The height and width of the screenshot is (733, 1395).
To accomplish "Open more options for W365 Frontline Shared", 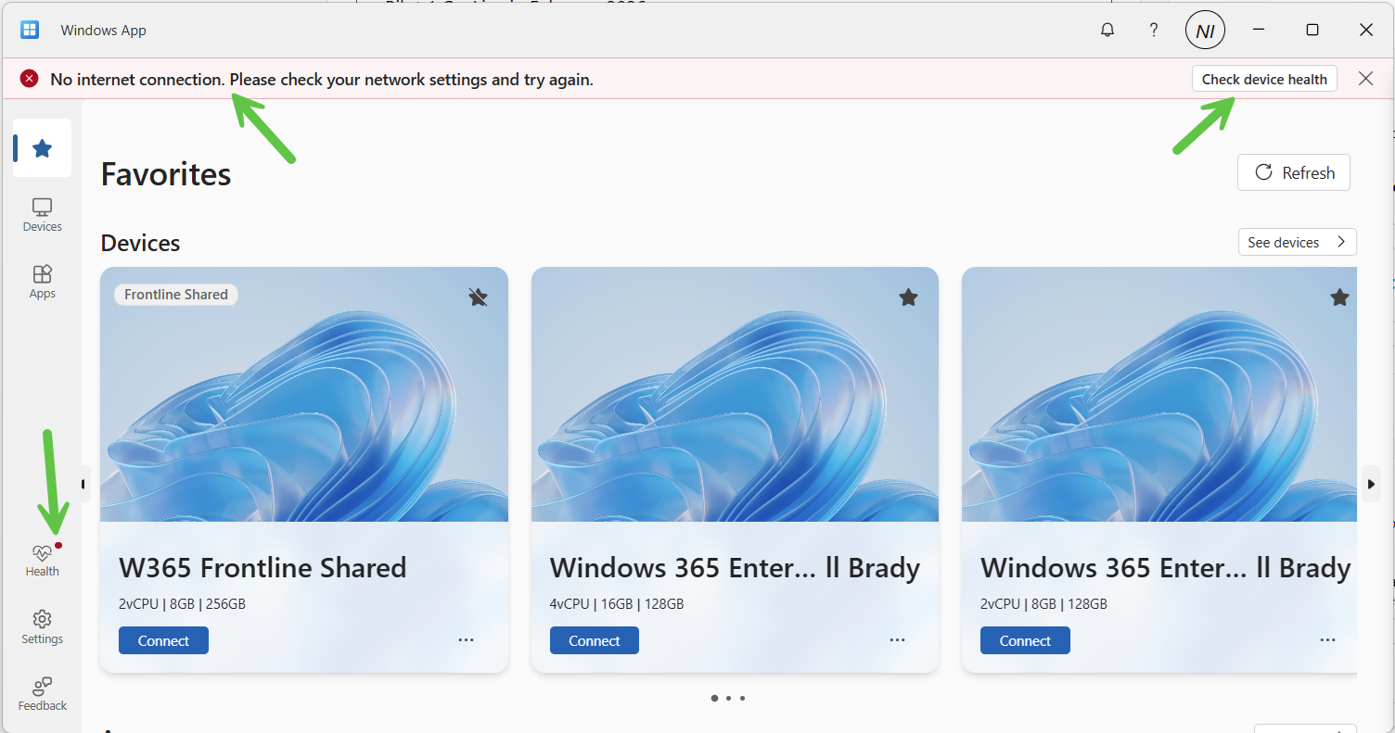I will [x=466, y=640].
